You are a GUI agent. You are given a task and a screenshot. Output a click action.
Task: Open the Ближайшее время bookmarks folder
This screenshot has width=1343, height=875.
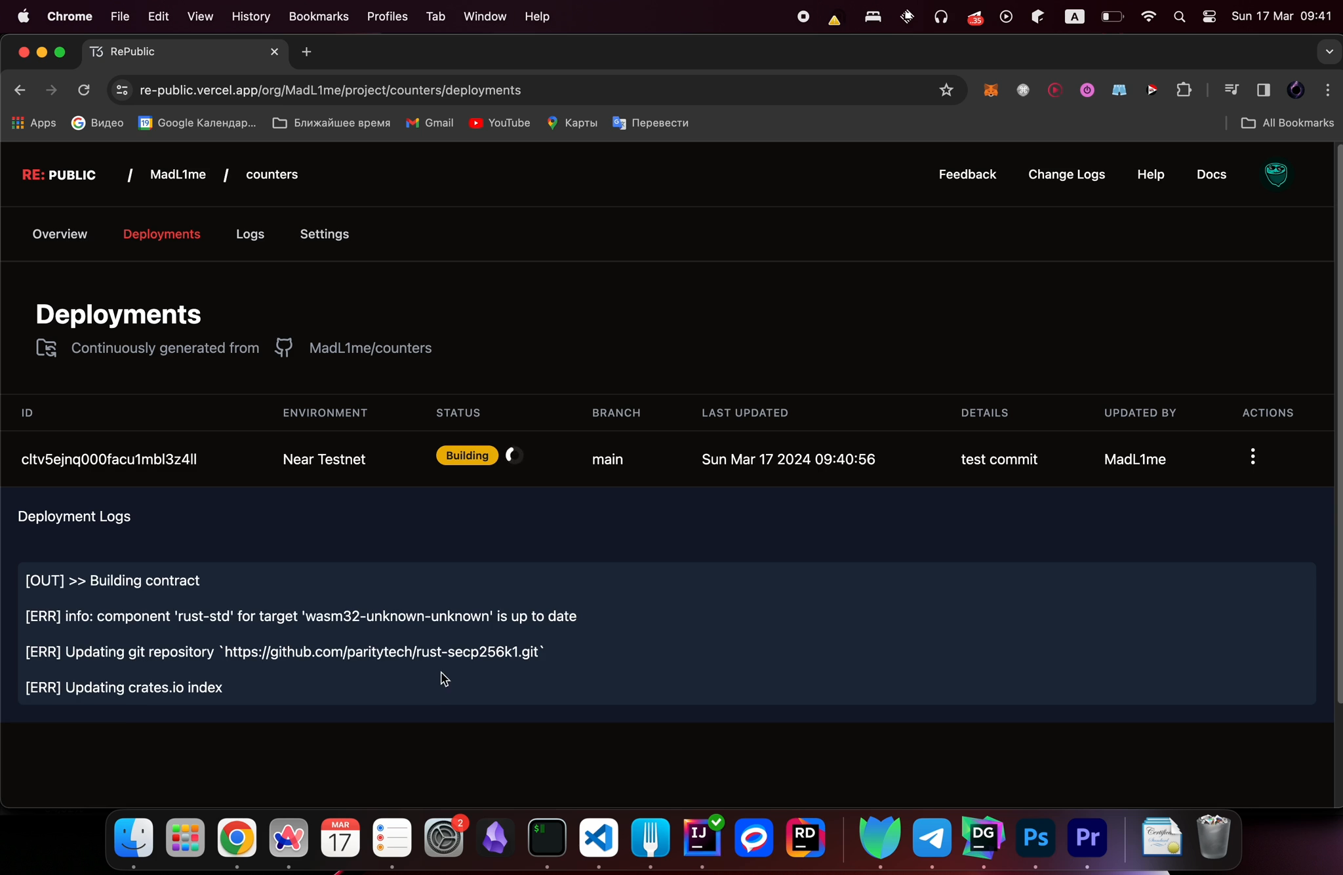(x=331, y=123)
